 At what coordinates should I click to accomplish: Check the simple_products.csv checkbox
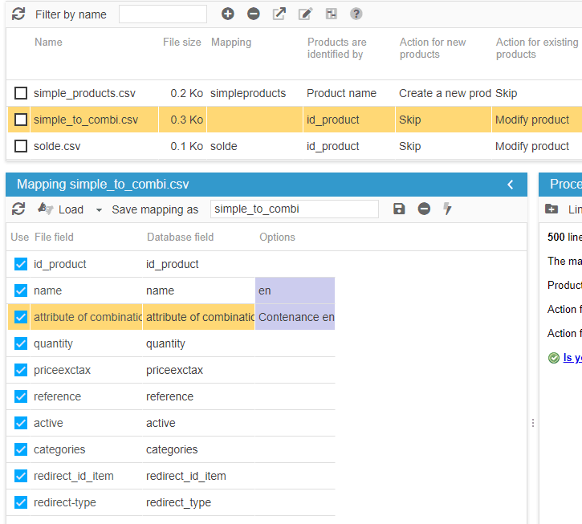(x=21, y=93)
